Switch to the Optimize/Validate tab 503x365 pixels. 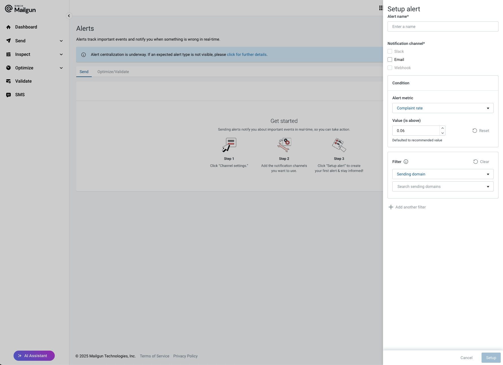coord(113,72)
